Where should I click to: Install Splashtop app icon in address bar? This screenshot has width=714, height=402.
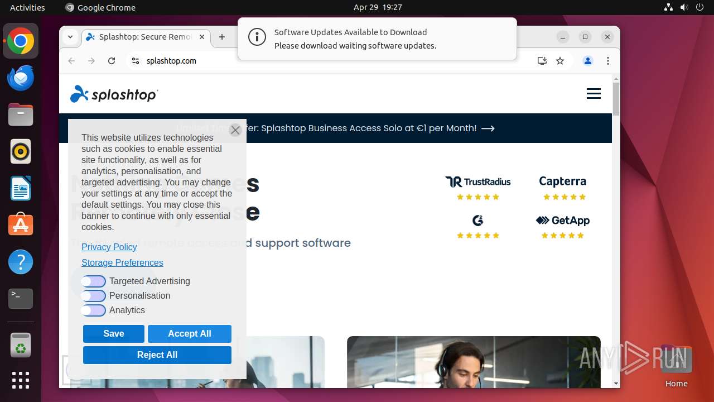(542, 61)
